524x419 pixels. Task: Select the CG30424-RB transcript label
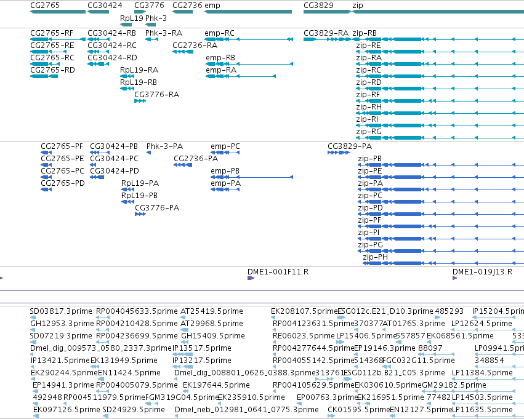click(111, 33)
